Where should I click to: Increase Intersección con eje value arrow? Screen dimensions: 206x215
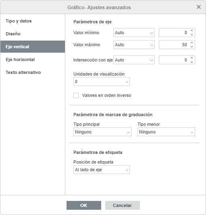click(191, 58)
